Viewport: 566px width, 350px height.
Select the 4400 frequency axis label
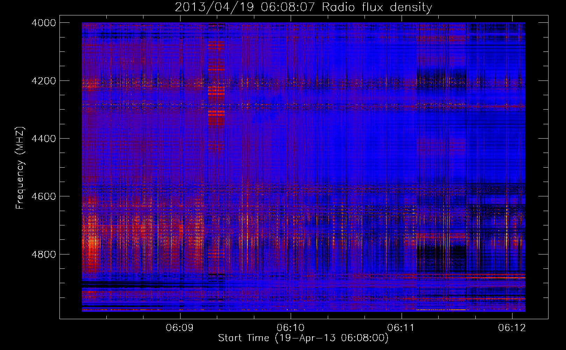pyautogui.click(x=44, y=139)
